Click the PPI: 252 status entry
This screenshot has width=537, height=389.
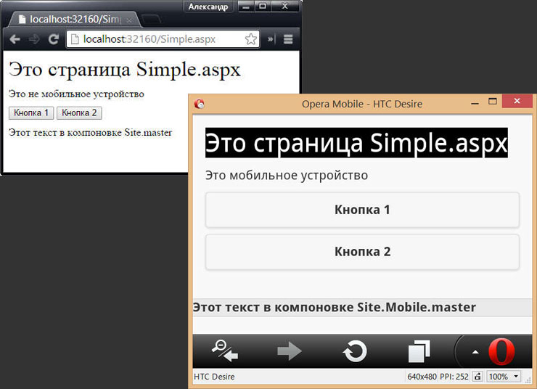(x=454, y=377)
